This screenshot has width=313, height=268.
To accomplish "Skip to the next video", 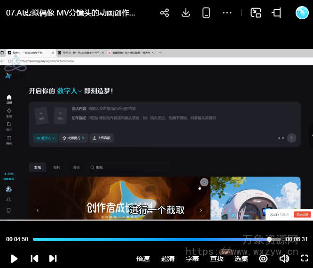I will tap(53, 258).
